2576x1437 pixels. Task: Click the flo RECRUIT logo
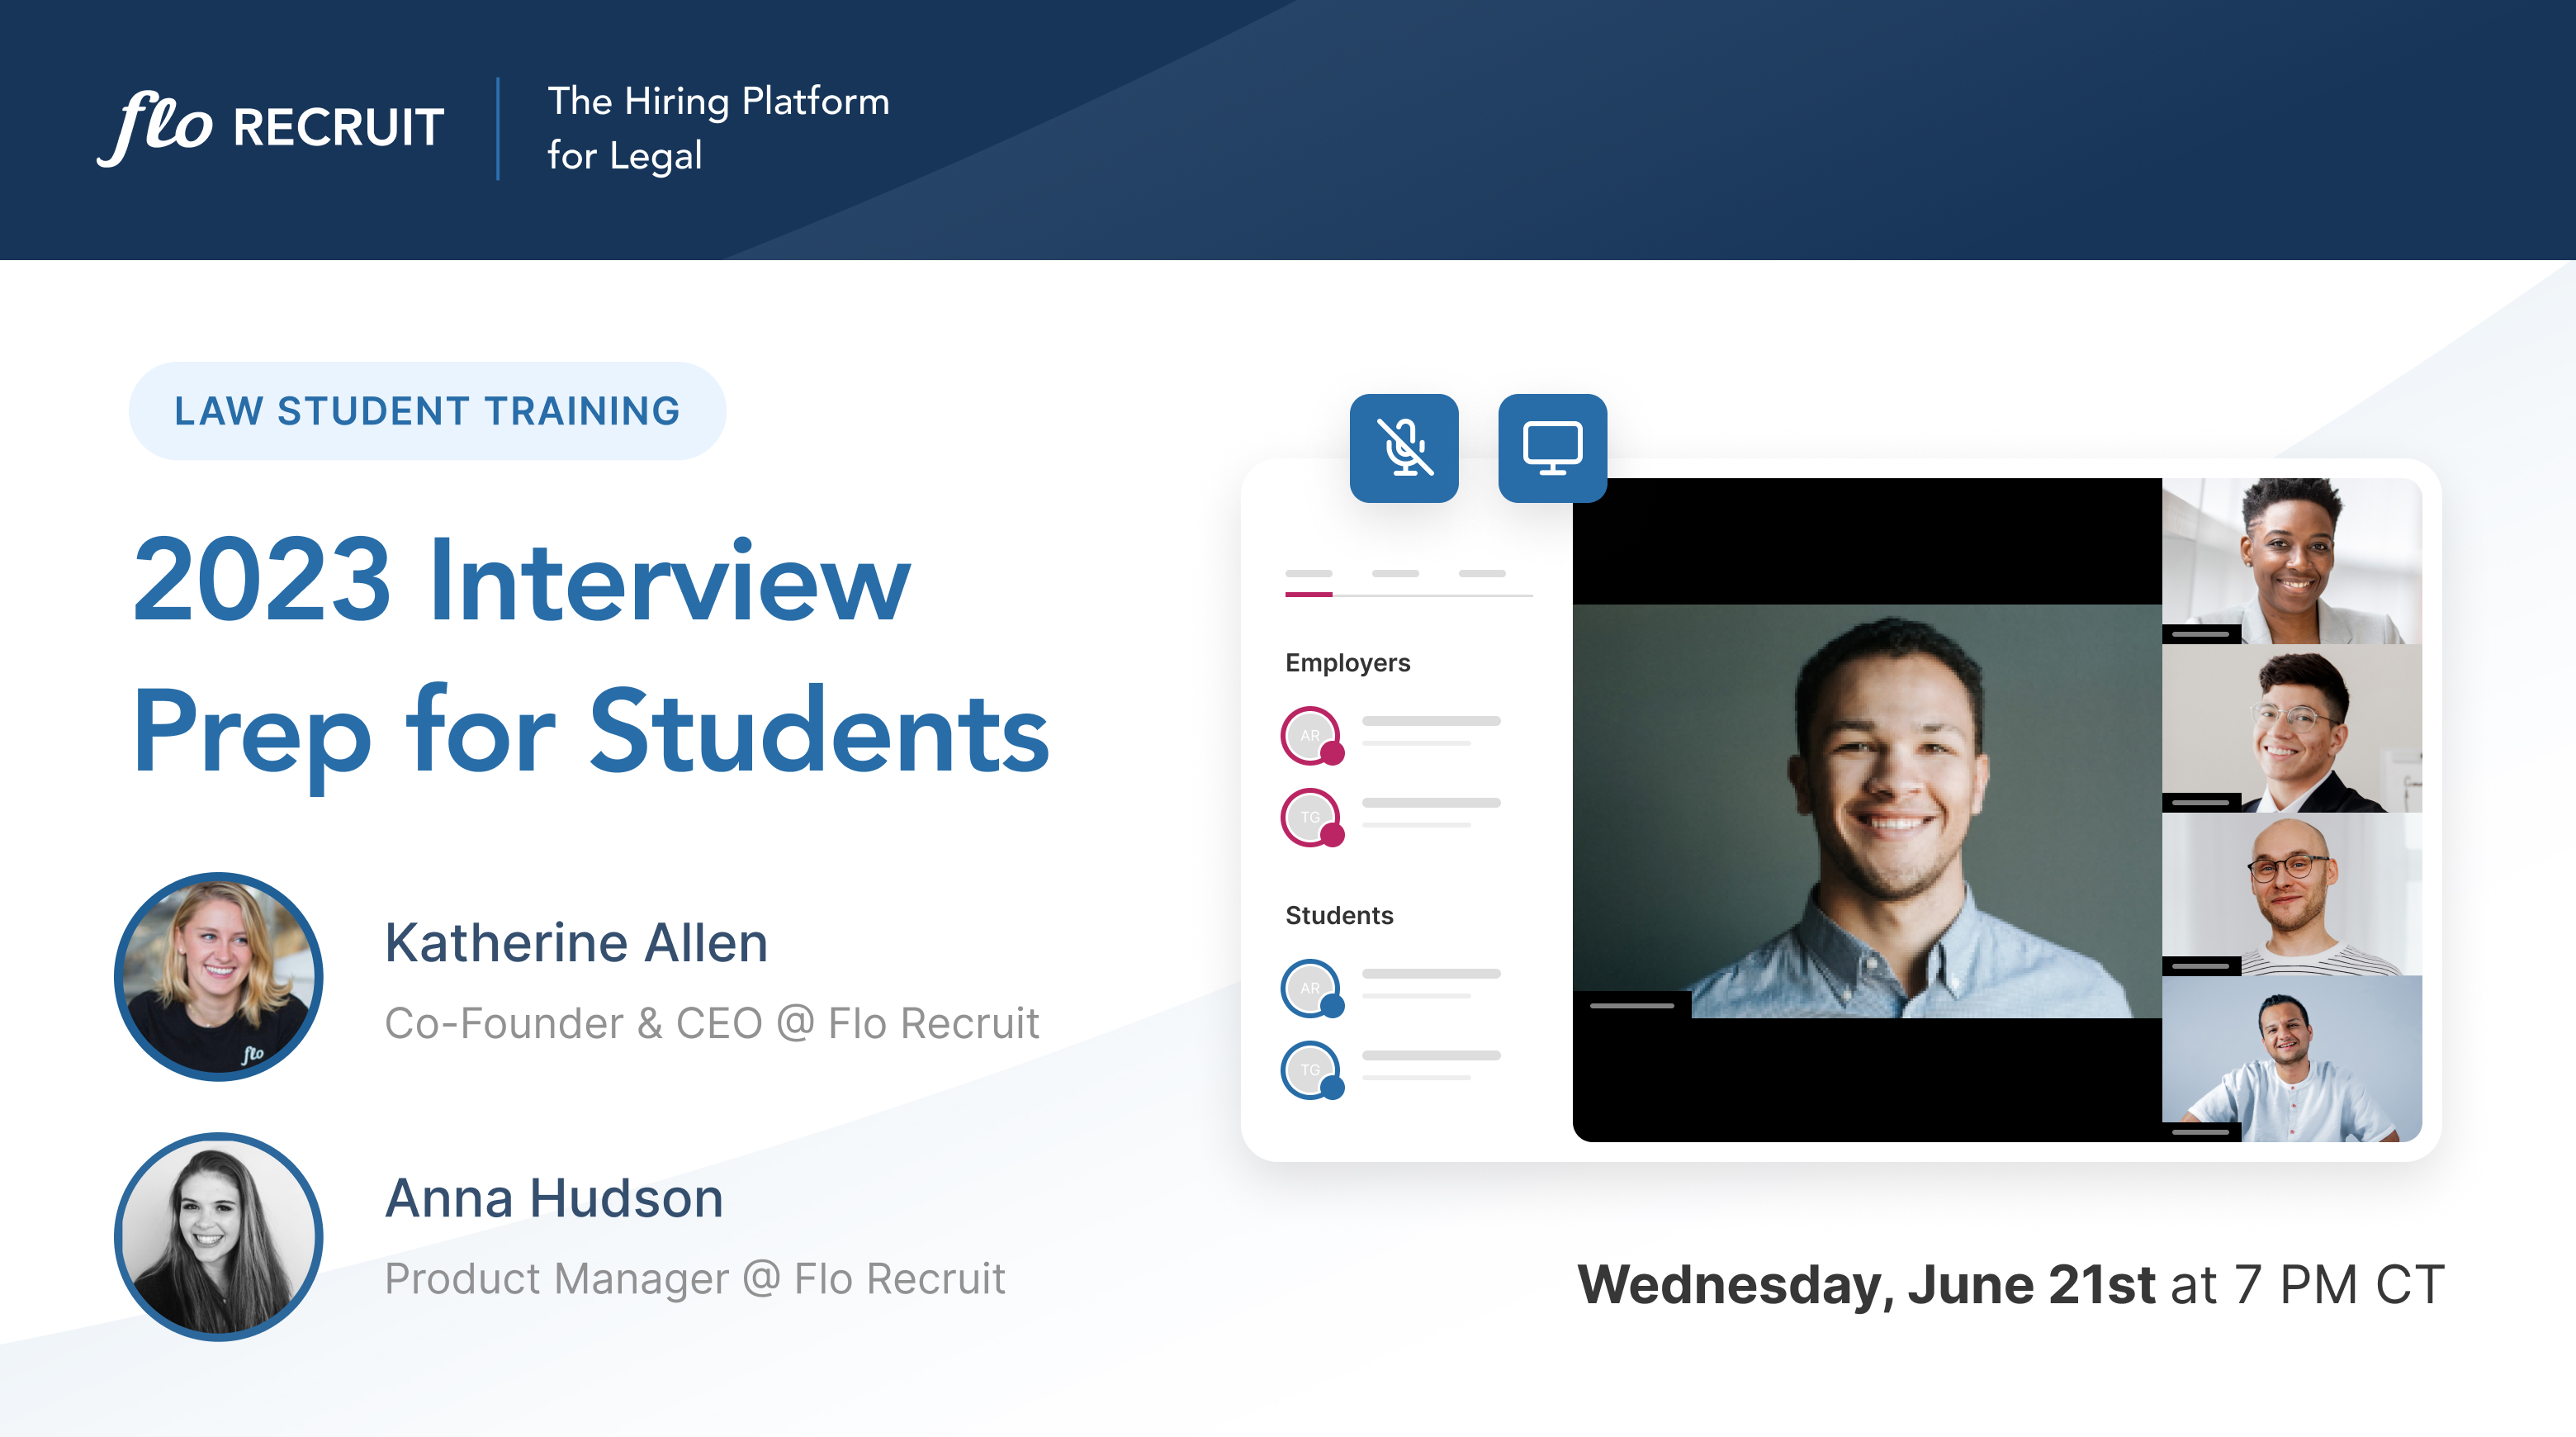271,128
